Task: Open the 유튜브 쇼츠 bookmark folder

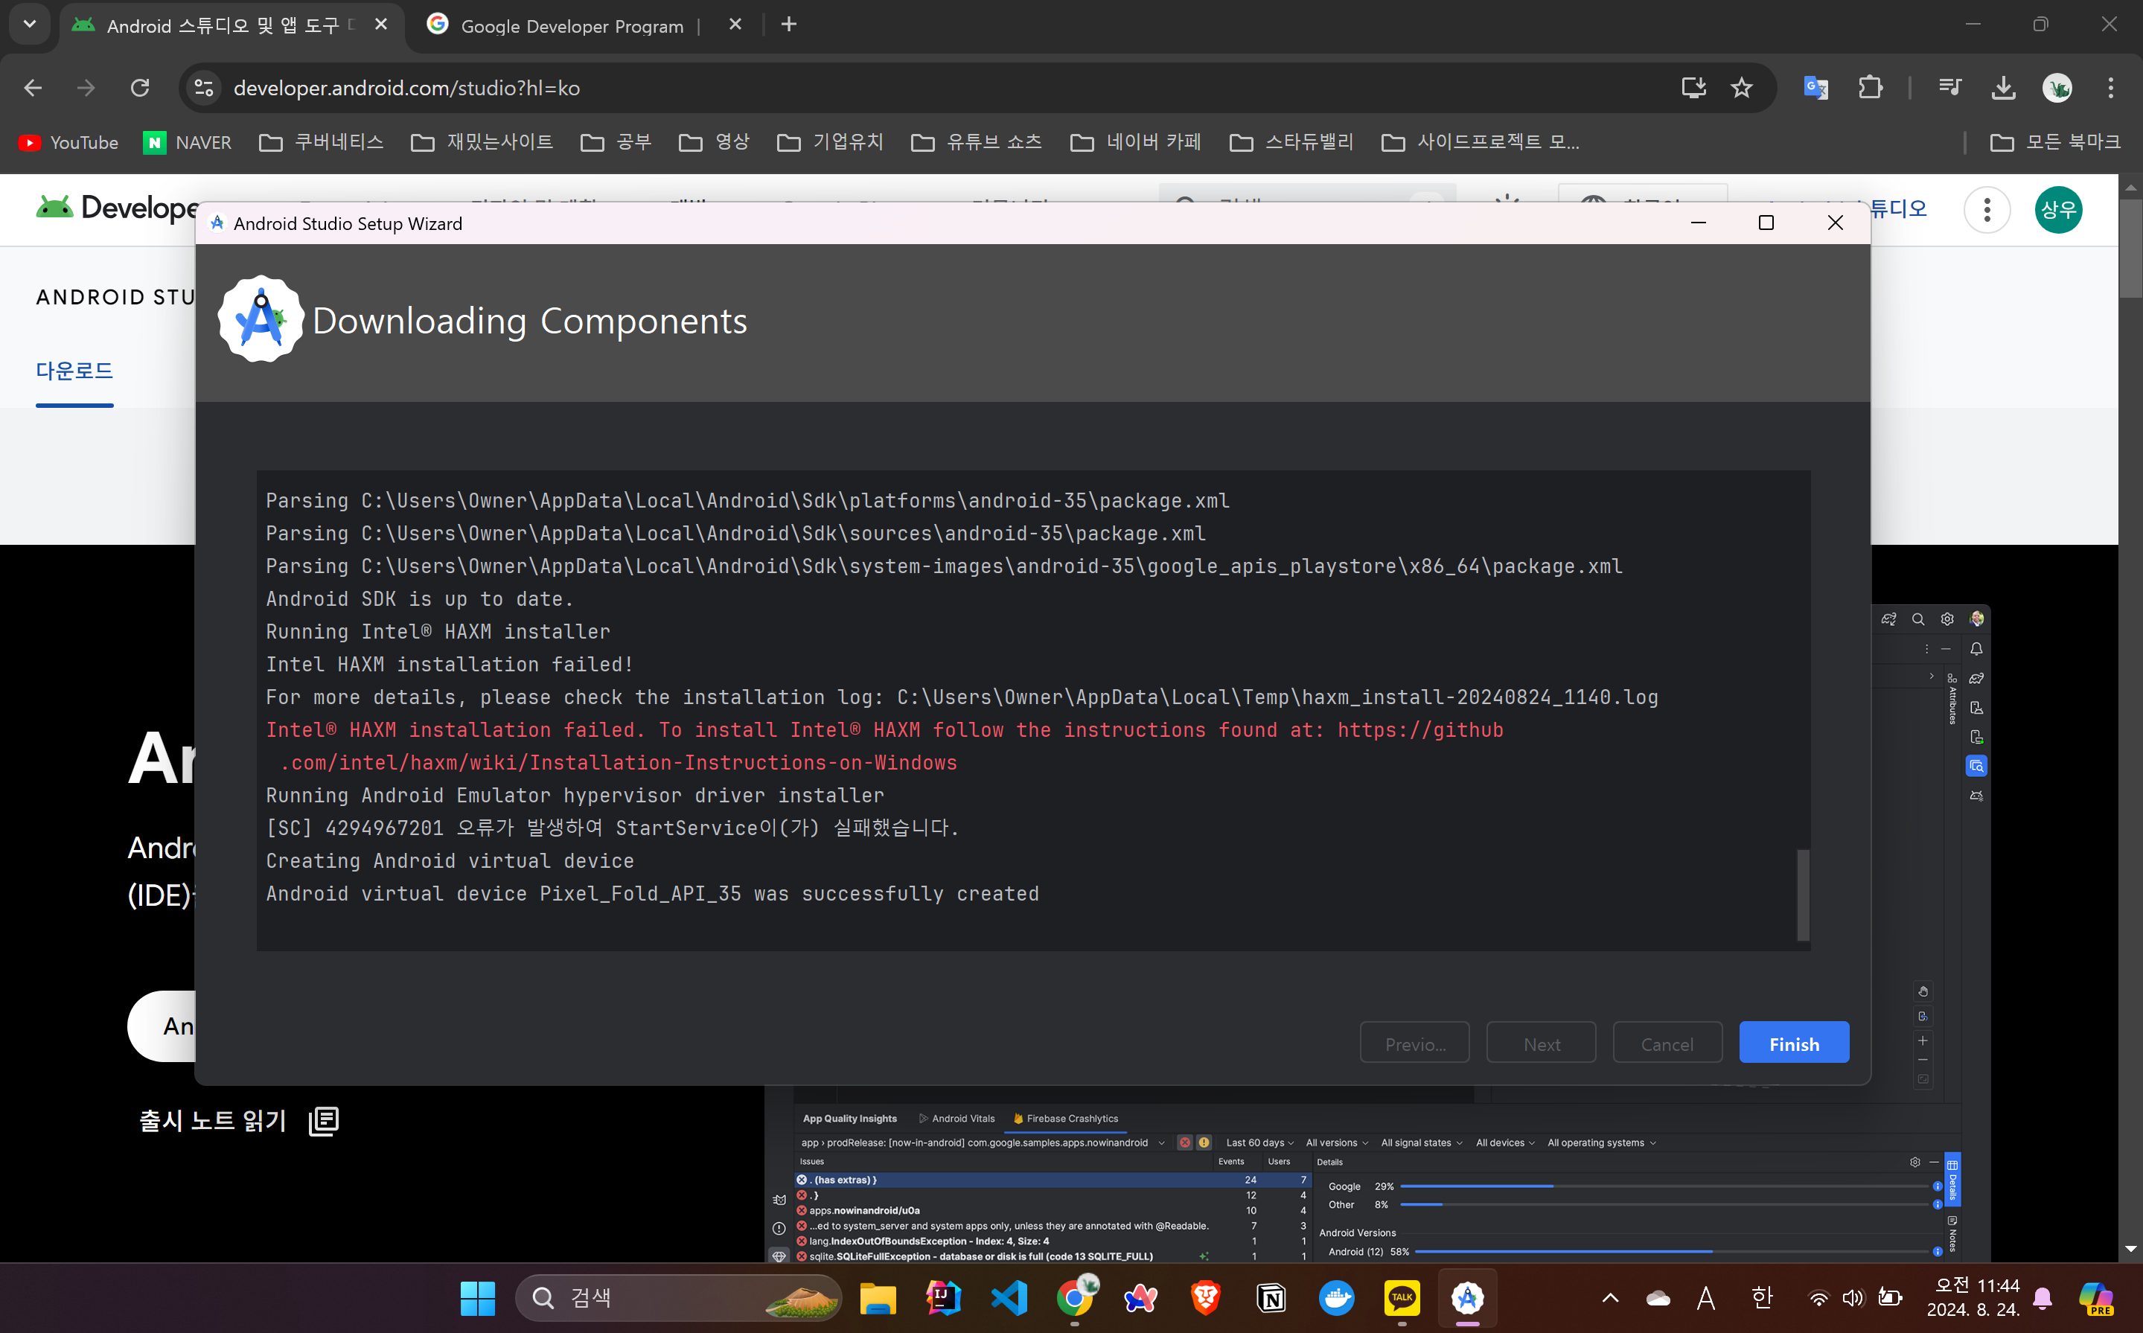Action: coord(977,142)
